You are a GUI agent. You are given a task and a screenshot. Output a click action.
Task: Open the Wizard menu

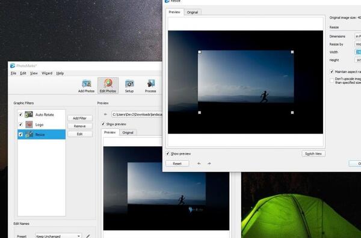(47, 73)
